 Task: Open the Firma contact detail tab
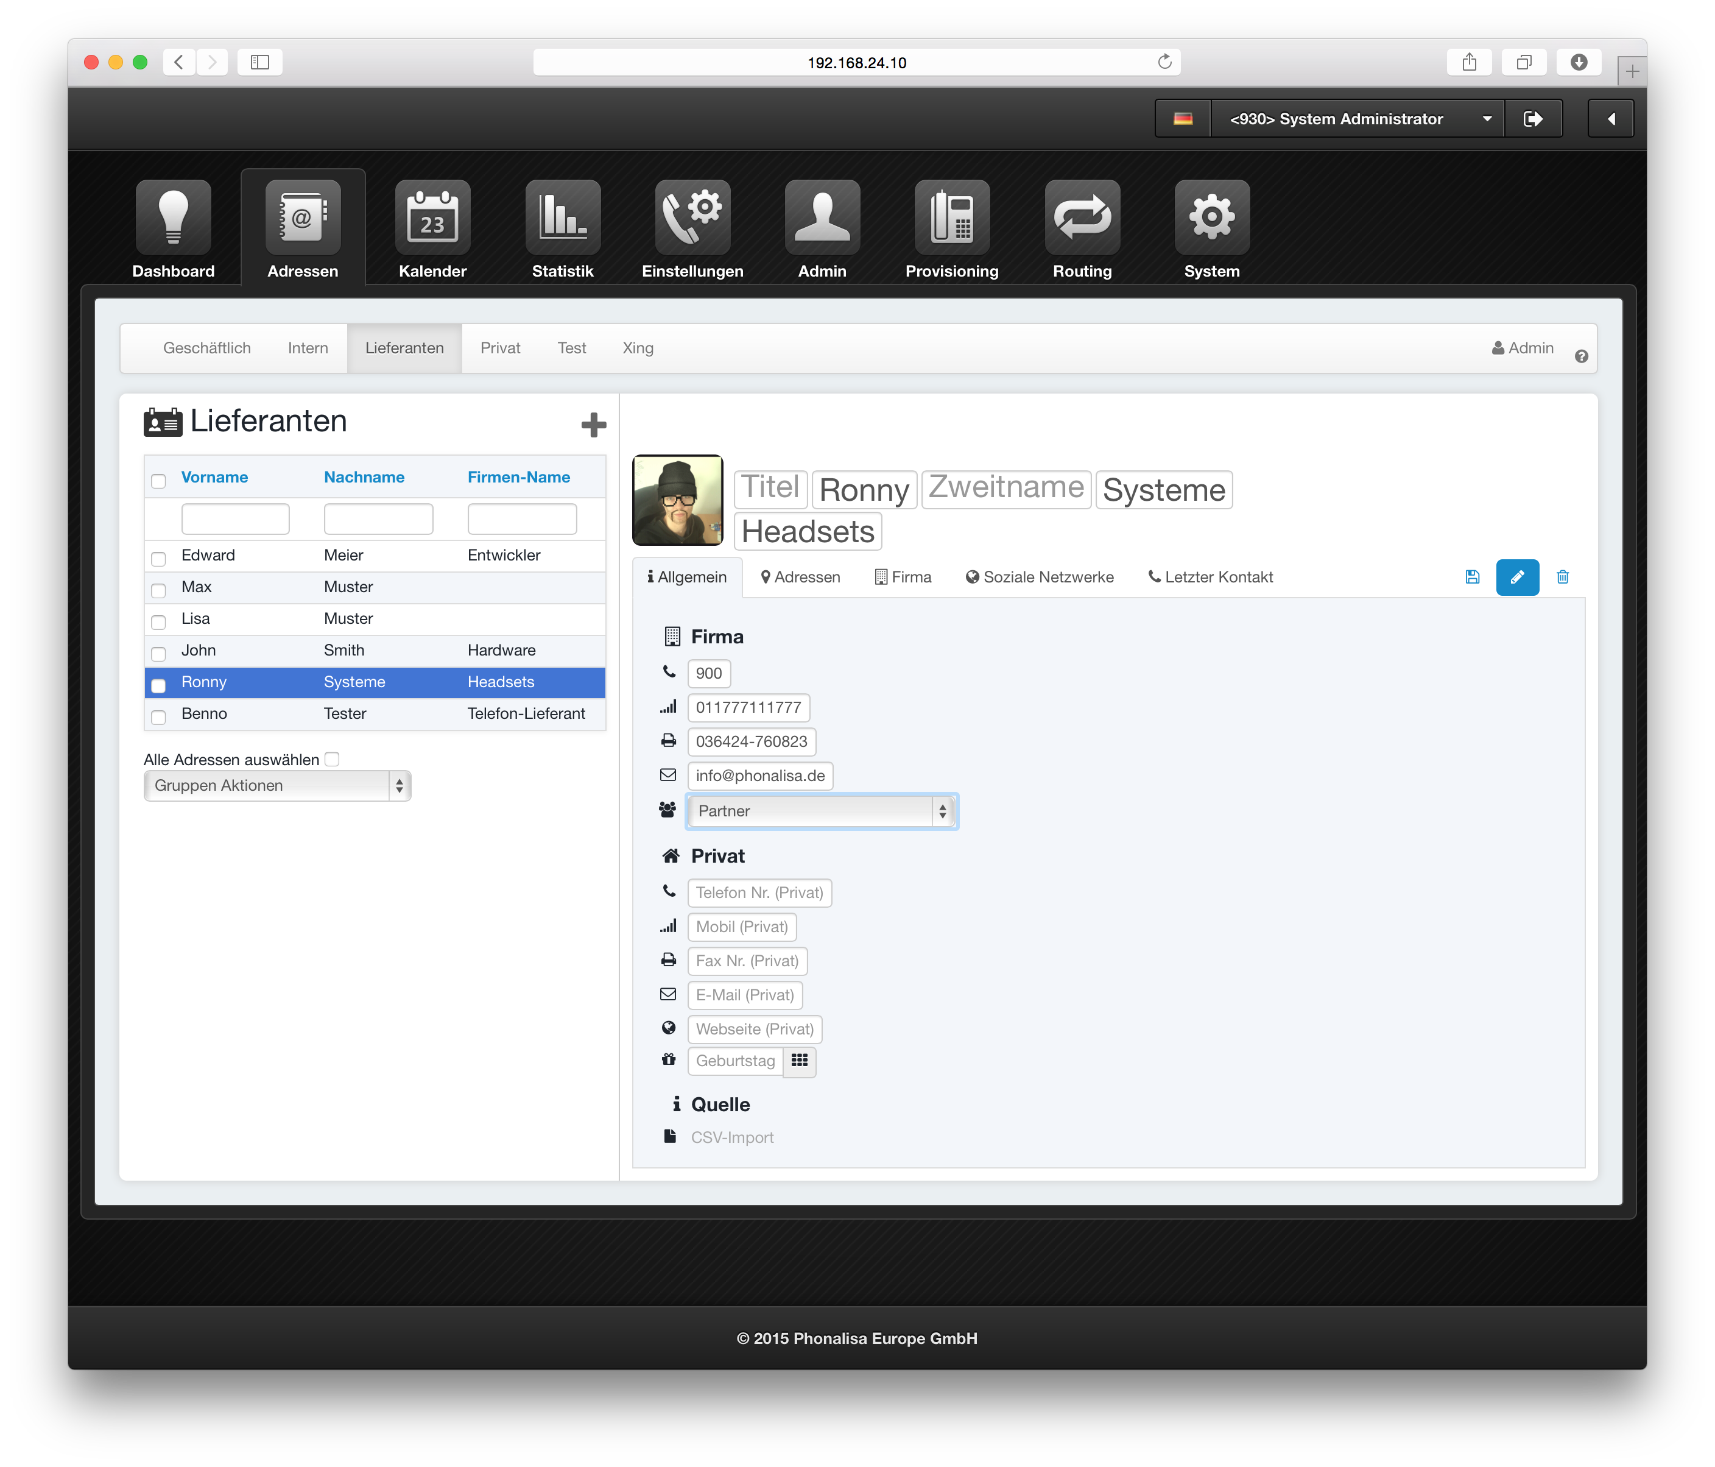pyautogui.click(x=903, y=577)
